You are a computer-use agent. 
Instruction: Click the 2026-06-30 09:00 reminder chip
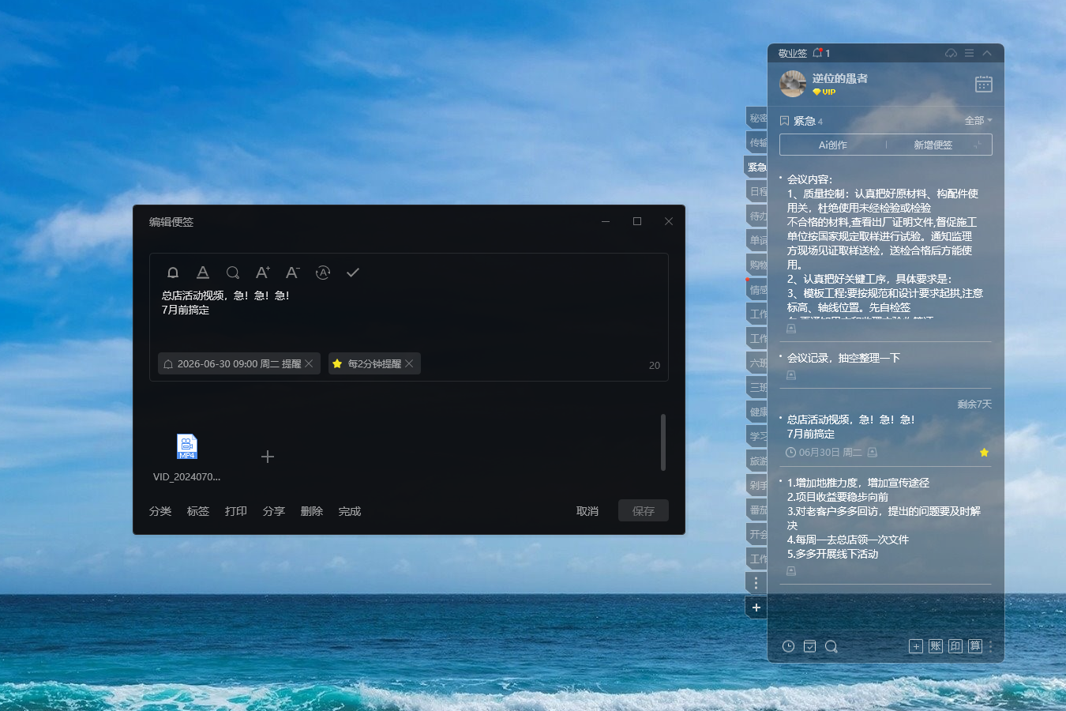(x=239, y=363)
